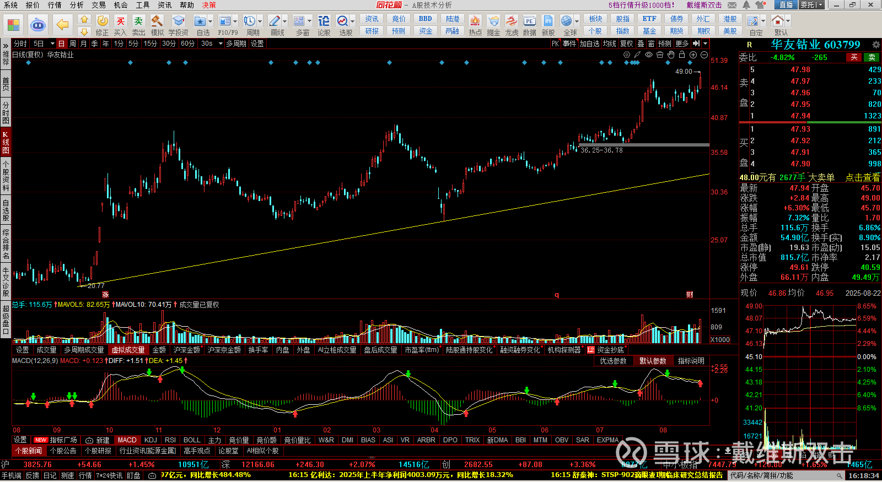This screenshot has height=482, width=882.
Task: Open chart settings gear above K-line
Action: click(627, 55)
